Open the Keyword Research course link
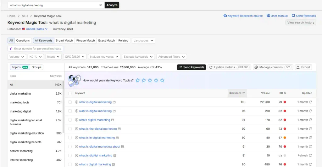This screenshot has height=167, width=322. tap(243, 16)
